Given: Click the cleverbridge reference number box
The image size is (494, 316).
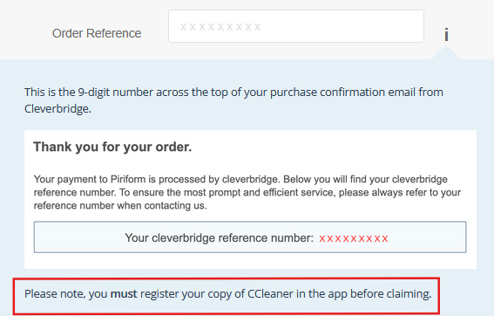Looking at the screenshot, I should point(250,237).
